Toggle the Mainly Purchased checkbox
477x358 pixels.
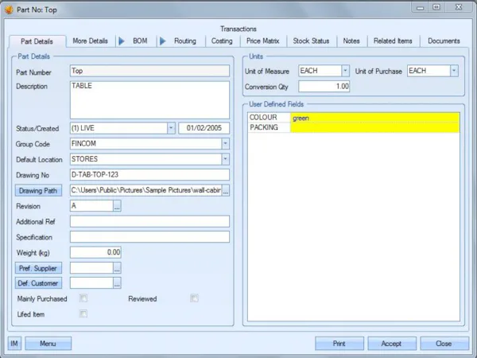tap(83, 298)
